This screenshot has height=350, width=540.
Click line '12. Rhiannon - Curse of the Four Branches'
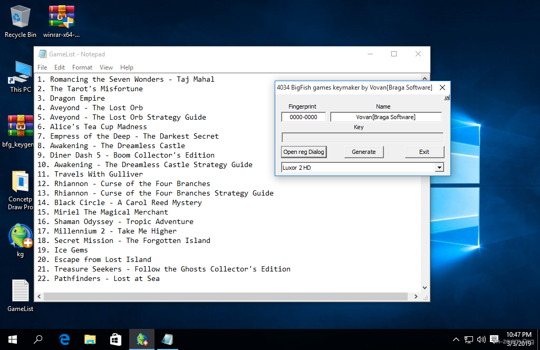(x=123, y=184)
